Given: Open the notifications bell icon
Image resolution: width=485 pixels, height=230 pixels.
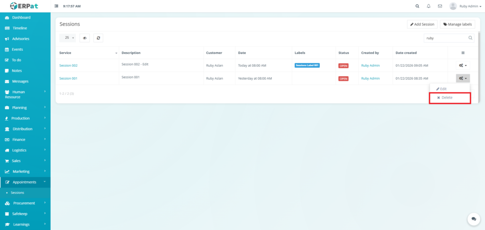Looking at the screenshot, I should point(429,6).
